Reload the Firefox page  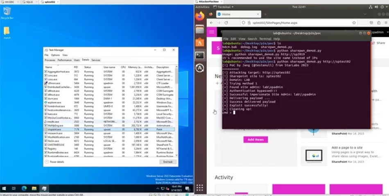click(x=226, y=23)
